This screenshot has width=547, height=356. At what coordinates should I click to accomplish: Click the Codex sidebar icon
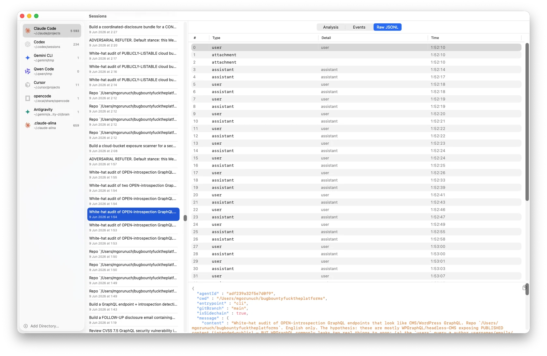[x=28, y=44]
